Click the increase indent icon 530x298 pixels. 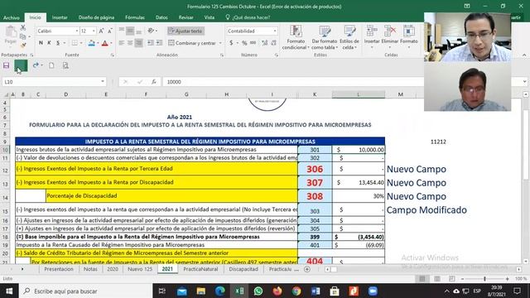click(x=159, y=43)
